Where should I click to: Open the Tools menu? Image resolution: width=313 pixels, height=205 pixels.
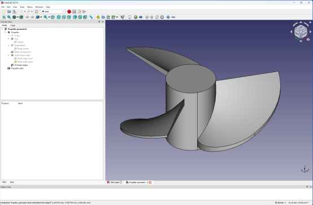[22, 7]
